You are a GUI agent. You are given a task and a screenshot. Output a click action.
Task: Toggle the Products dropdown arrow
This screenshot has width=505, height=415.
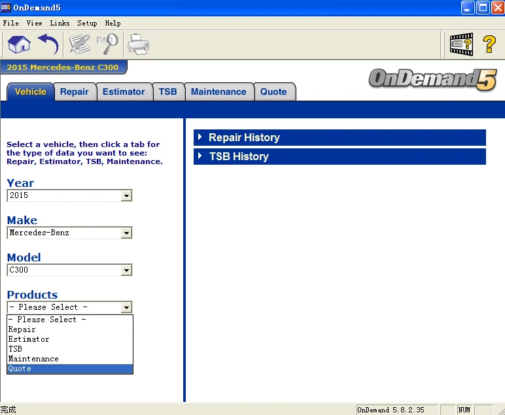[126, 308]
